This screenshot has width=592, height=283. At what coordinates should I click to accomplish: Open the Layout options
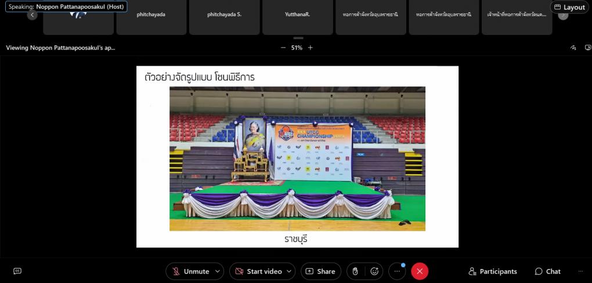click(x=569, y=7)
